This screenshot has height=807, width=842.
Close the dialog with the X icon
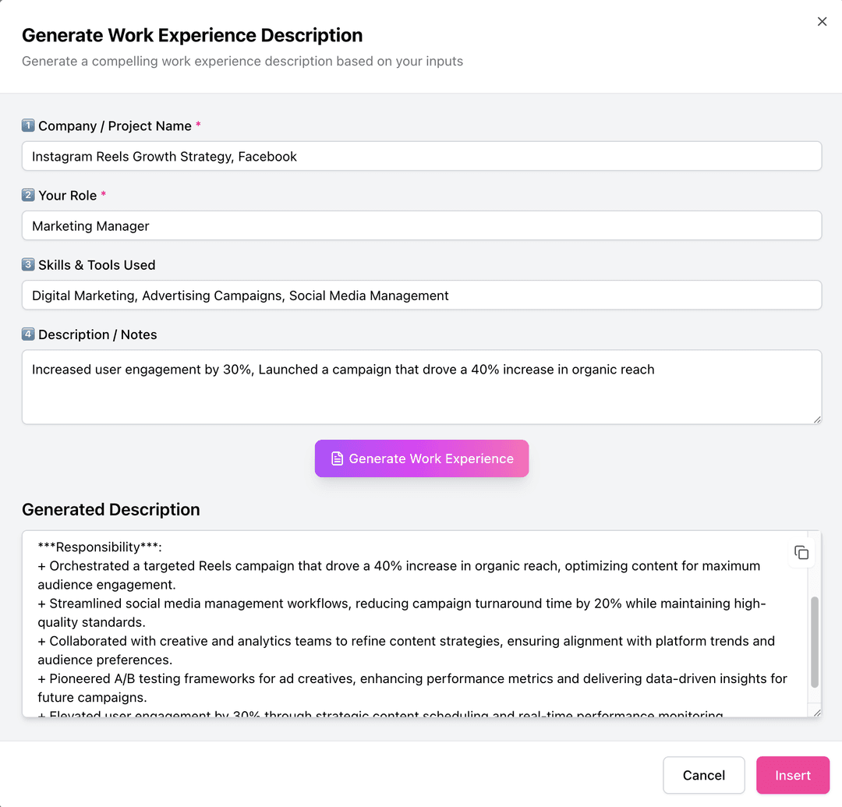822,22
